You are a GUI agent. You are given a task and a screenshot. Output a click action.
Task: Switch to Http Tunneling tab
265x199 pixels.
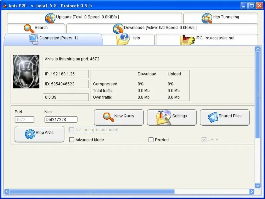pyautogui.click(x=221, y=18)
